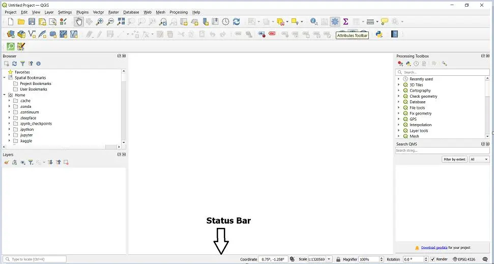Viewport: 494px width, 264px height.
Task: Open Statistical Summary sigma icon
Action: pyautogui.click(x=345, y=22)
